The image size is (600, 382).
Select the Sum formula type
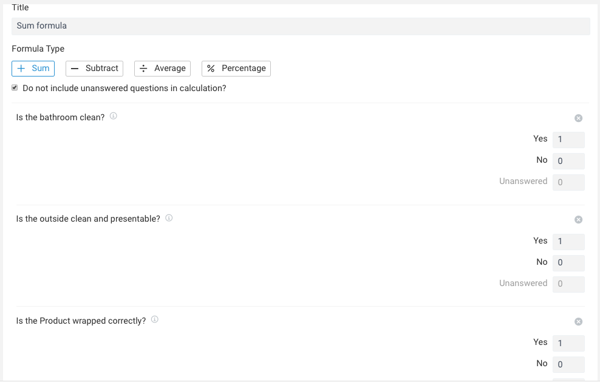[x=33, y=69]
